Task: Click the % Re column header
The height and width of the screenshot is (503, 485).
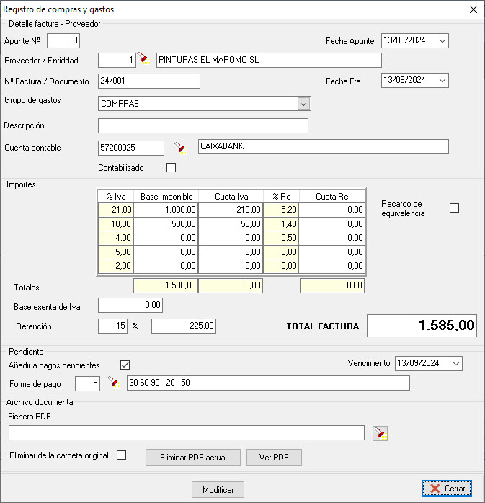Action: point(281,196)
